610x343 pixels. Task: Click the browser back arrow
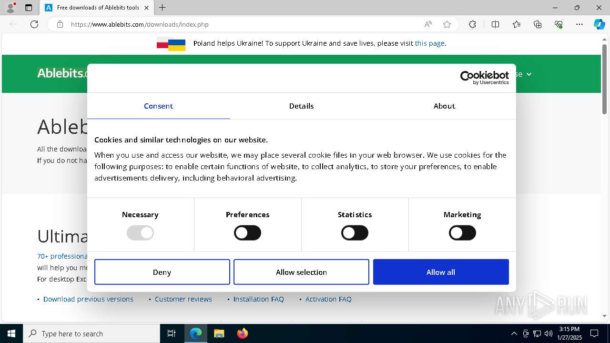pyautogui.click(x=13, y=24)
